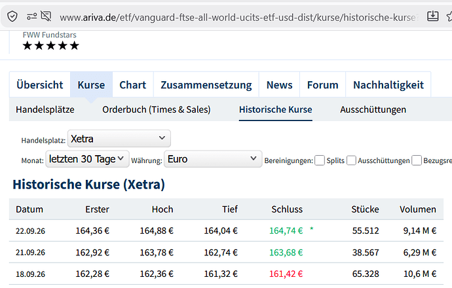Switch to the Chart tab
The height and width of the screenshot is (288, 452).
pos(133,84)
